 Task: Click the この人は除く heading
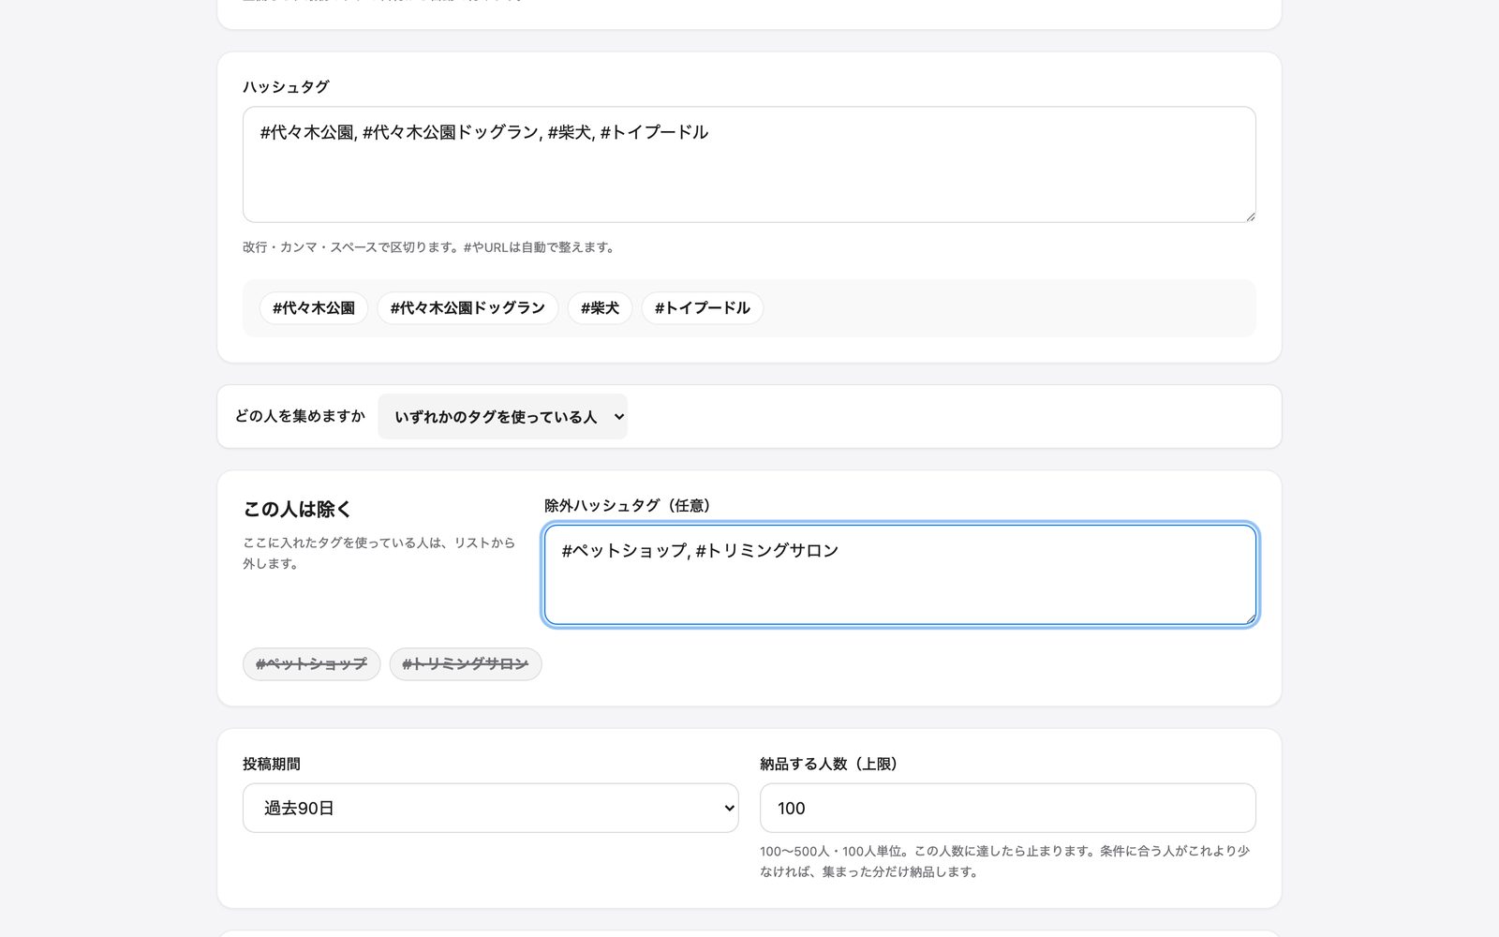[x=297, y=510]
